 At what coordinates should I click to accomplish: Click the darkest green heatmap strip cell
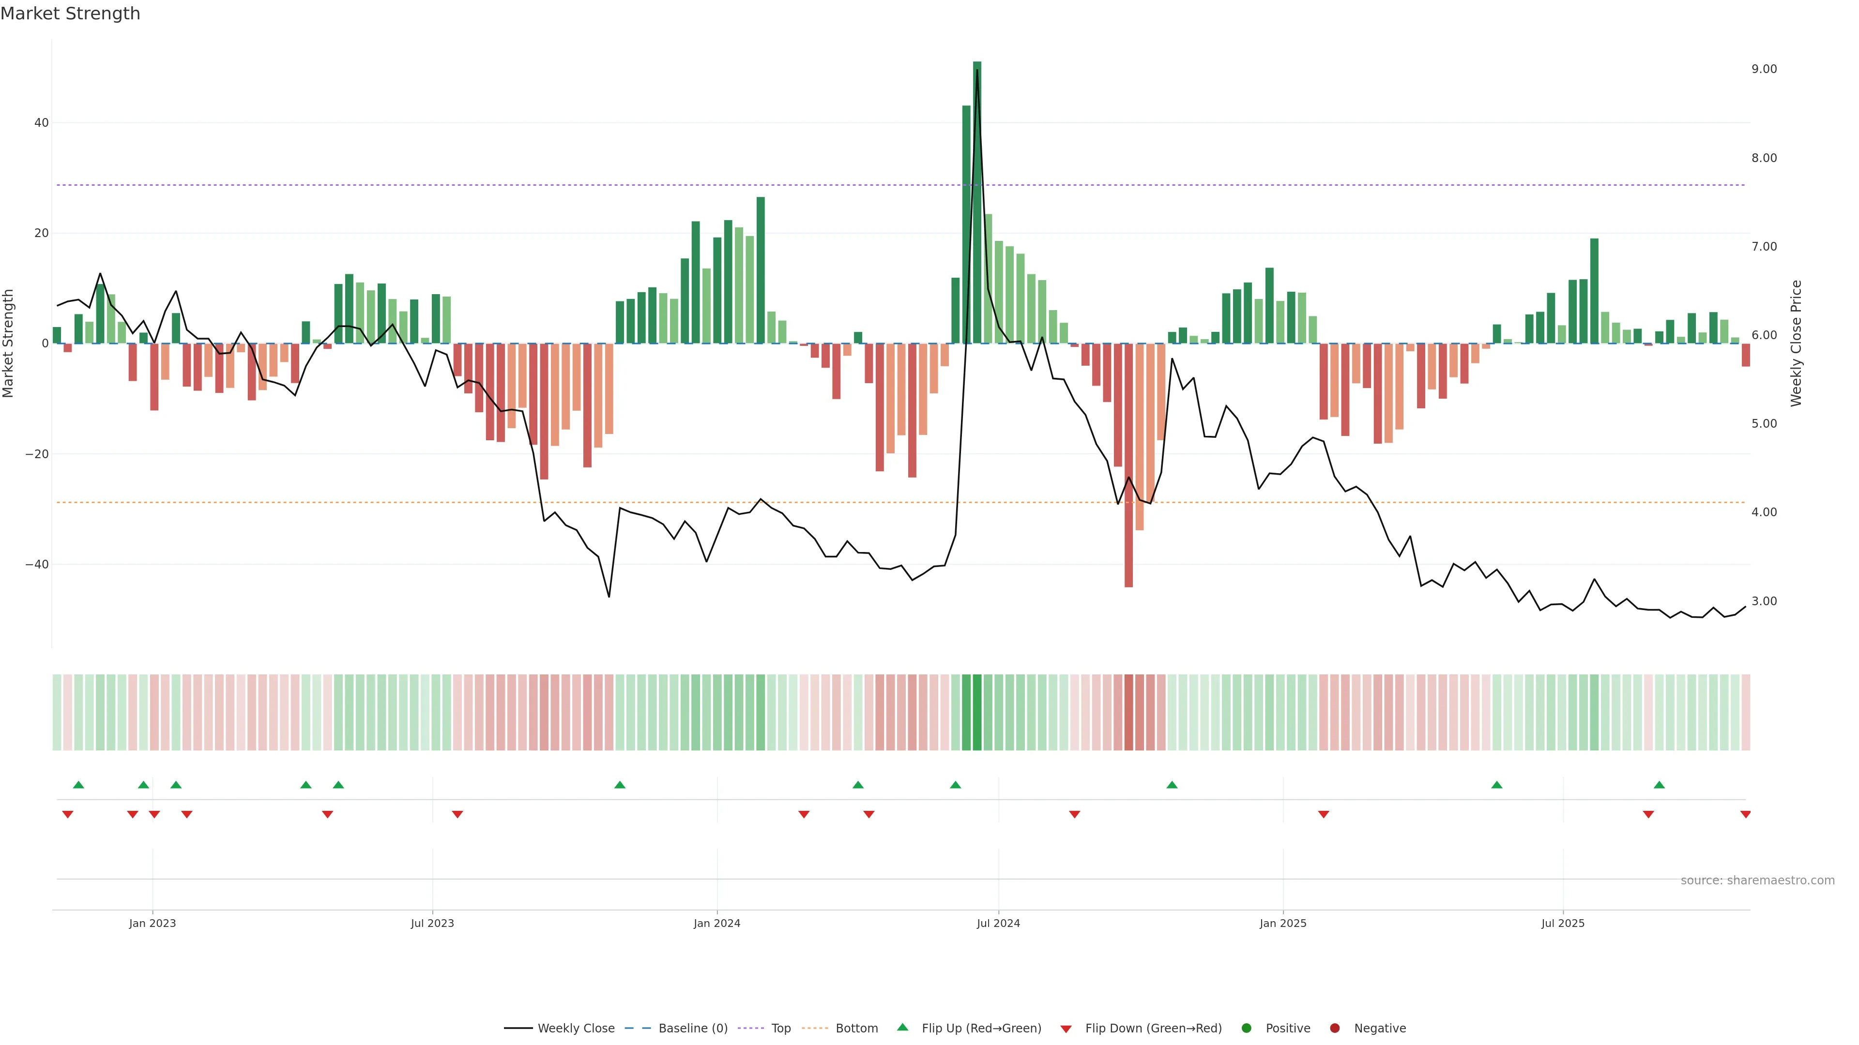[x=977, y=713]
